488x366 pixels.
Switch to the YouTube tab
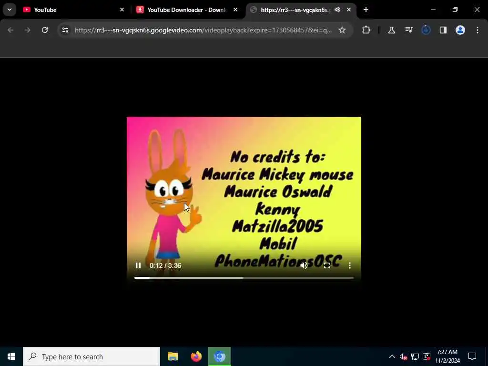[73, 10]
